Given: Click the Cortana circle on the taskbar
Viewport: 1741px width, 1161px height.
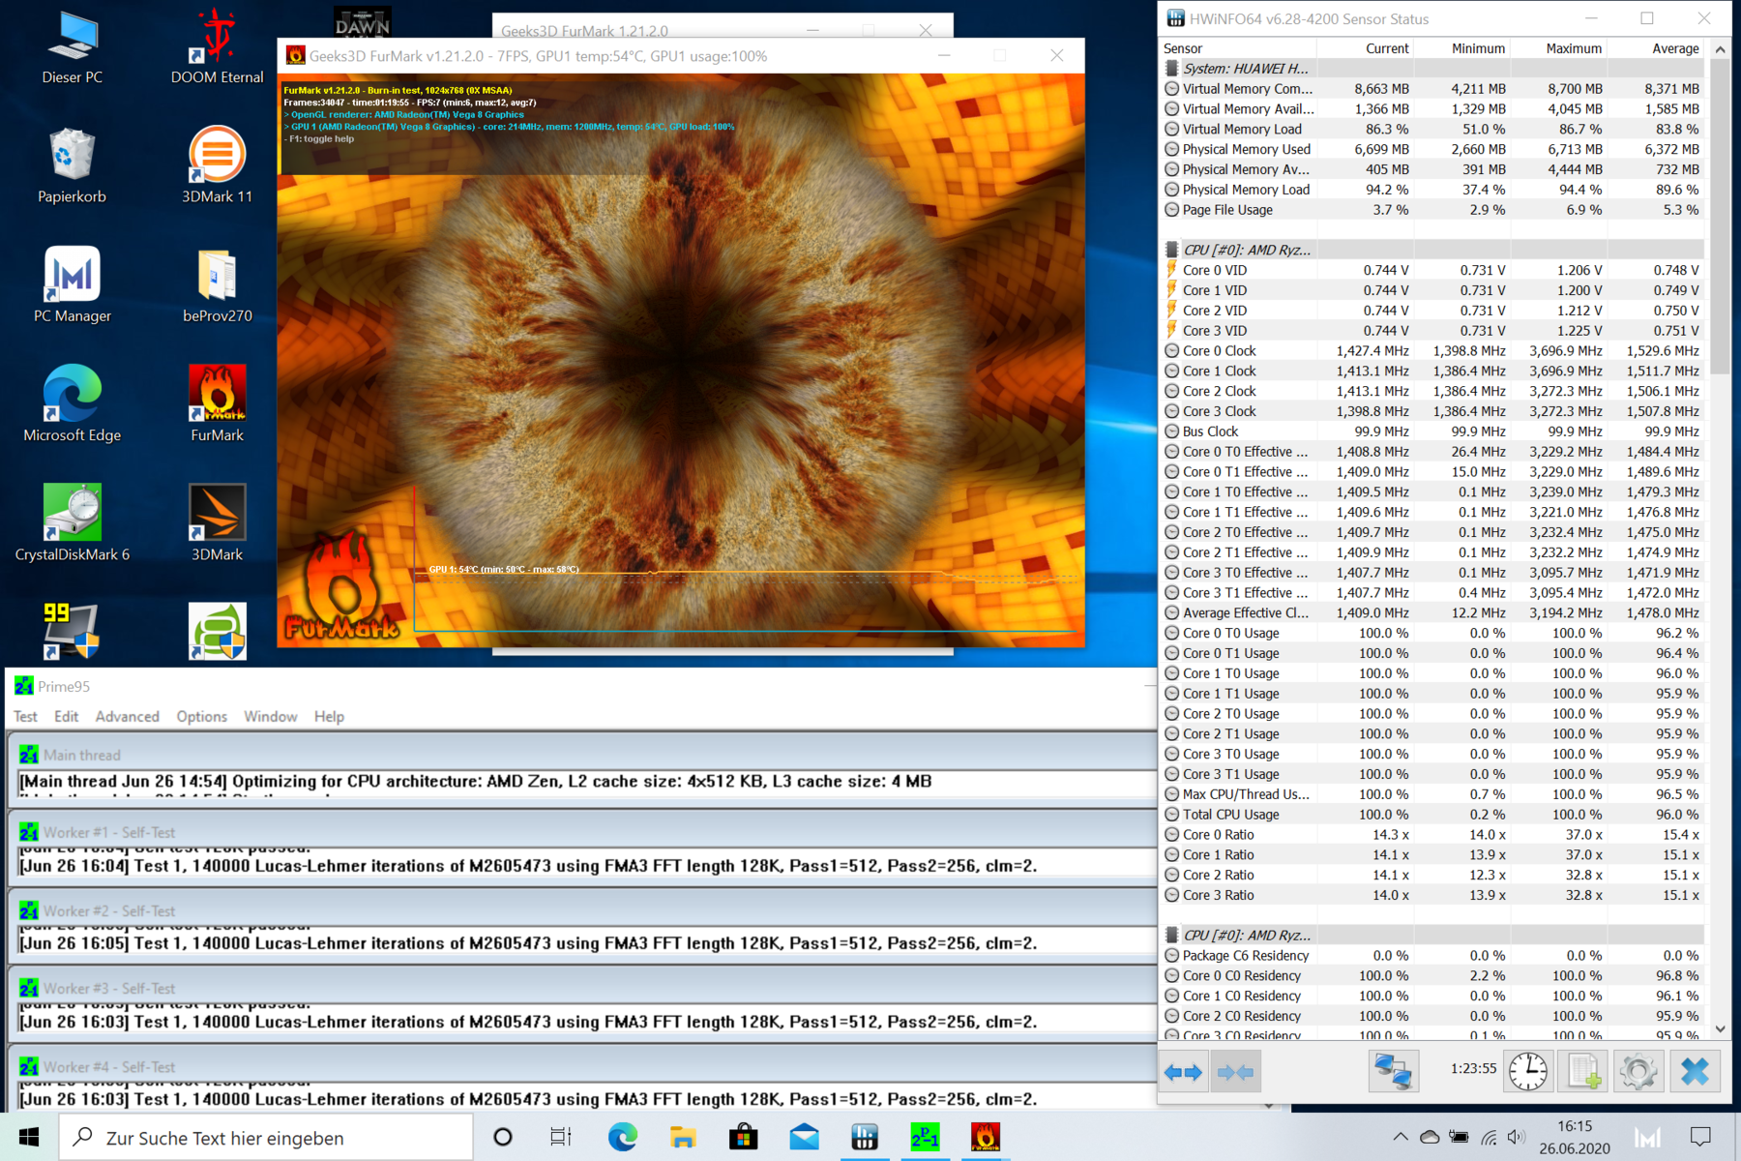Looking at the screenshot, I should tap(503, 1137).
